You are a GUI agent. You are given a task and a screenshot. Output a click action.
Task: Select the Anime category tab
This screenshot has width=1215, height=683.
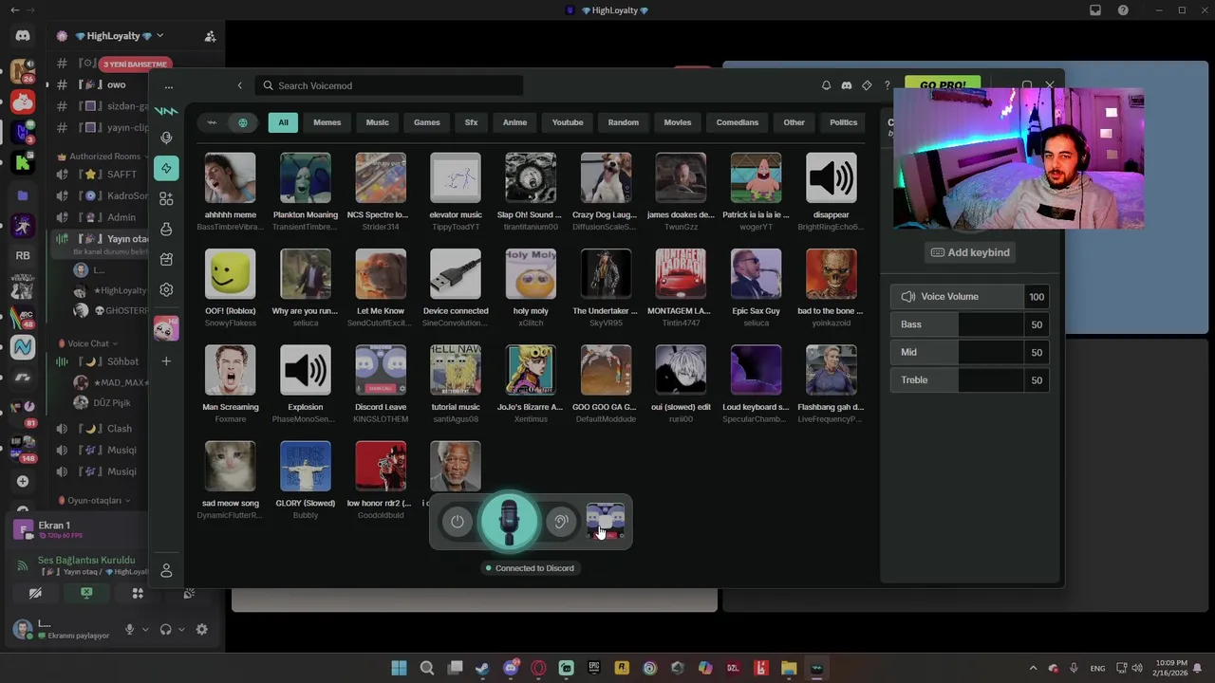[514, 122]
